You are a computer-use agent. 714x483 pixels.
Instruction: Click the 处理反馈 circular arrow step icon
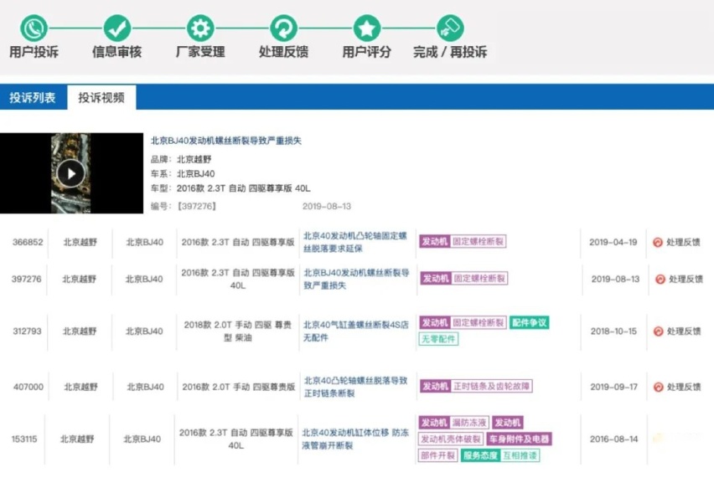pos(284,28)
